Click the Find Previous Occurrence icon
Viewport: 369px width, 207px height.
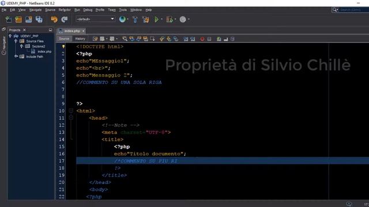pyautogui.click(x=132, y=39)
